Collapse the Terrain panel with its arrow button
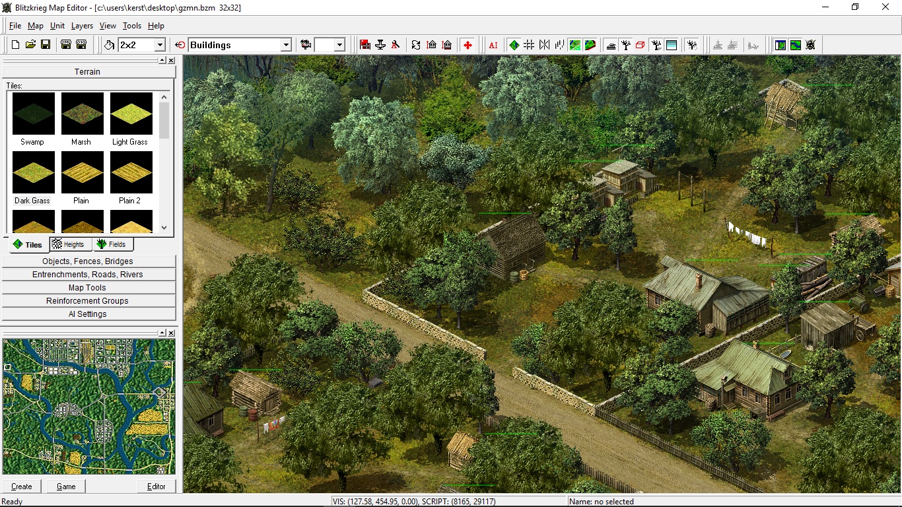The image size is (902, 507). (x=162, y=60)
